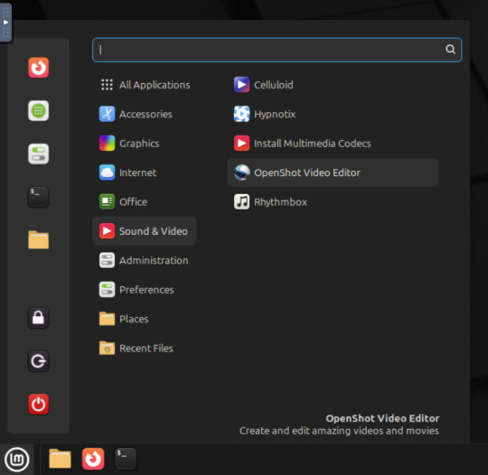
Task: Select the Internet category
Action: 144,172
